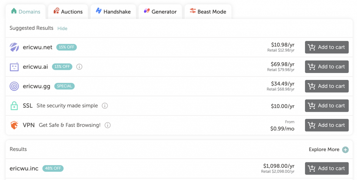Select the Generator tab
The height and width of the screenshot is (180, 357).
click(160, 11)
